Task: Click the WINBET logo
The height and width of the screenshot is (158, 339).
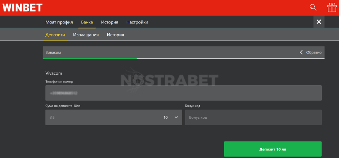Action: tap(22, 8)
